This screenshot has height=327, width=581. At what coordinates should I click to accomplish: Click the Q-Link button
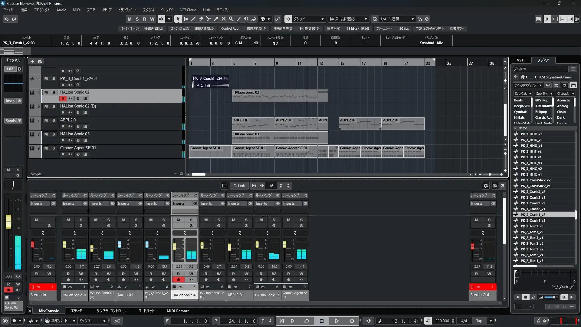point(239,186)
